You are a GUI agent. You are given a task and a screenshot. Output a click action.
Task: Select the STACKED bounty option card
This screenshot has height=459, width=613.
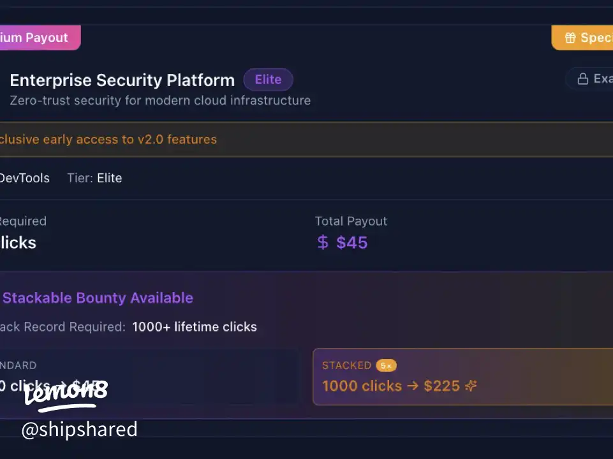[x=462, y=376]
